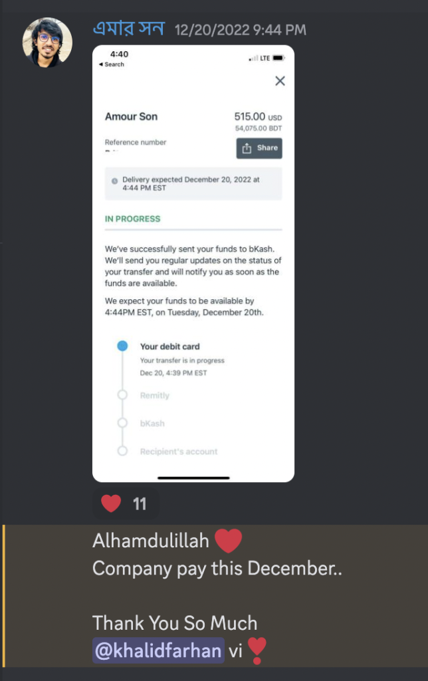Open the attached Remitly transfer screenshot

pyautogui.click(x=193, y=263)
